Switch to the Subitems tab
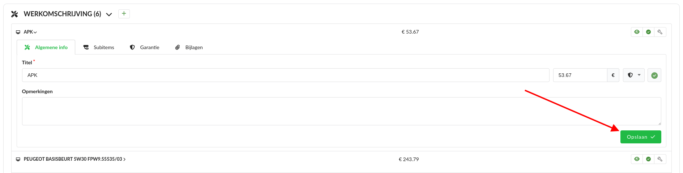Image resolution: width=683 pixels, height=173 pixels. click(x=99, y=47)
